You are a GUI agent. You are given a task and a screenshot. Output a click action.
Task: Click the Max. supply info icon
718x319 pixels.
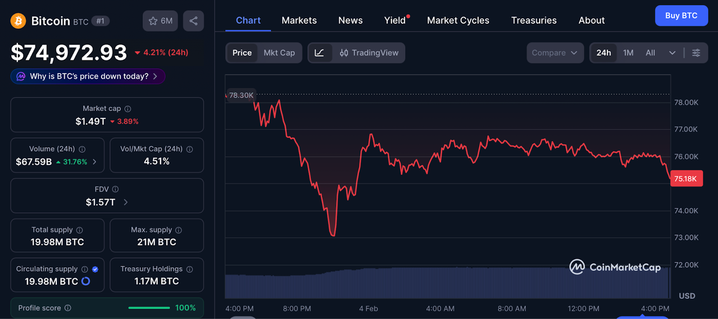point(179,230)
